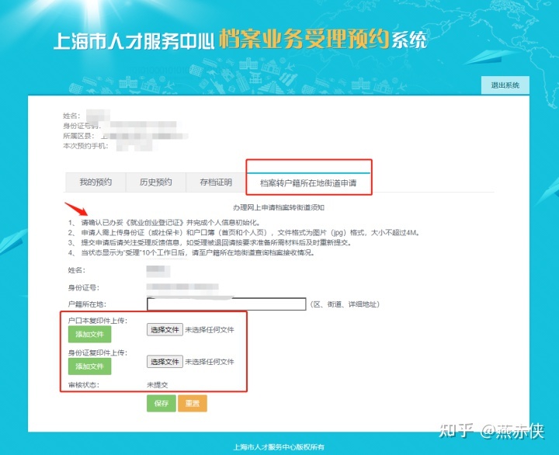Click the 所属区县 label
This screenshot has height=455, width=559.
[78, 136]
